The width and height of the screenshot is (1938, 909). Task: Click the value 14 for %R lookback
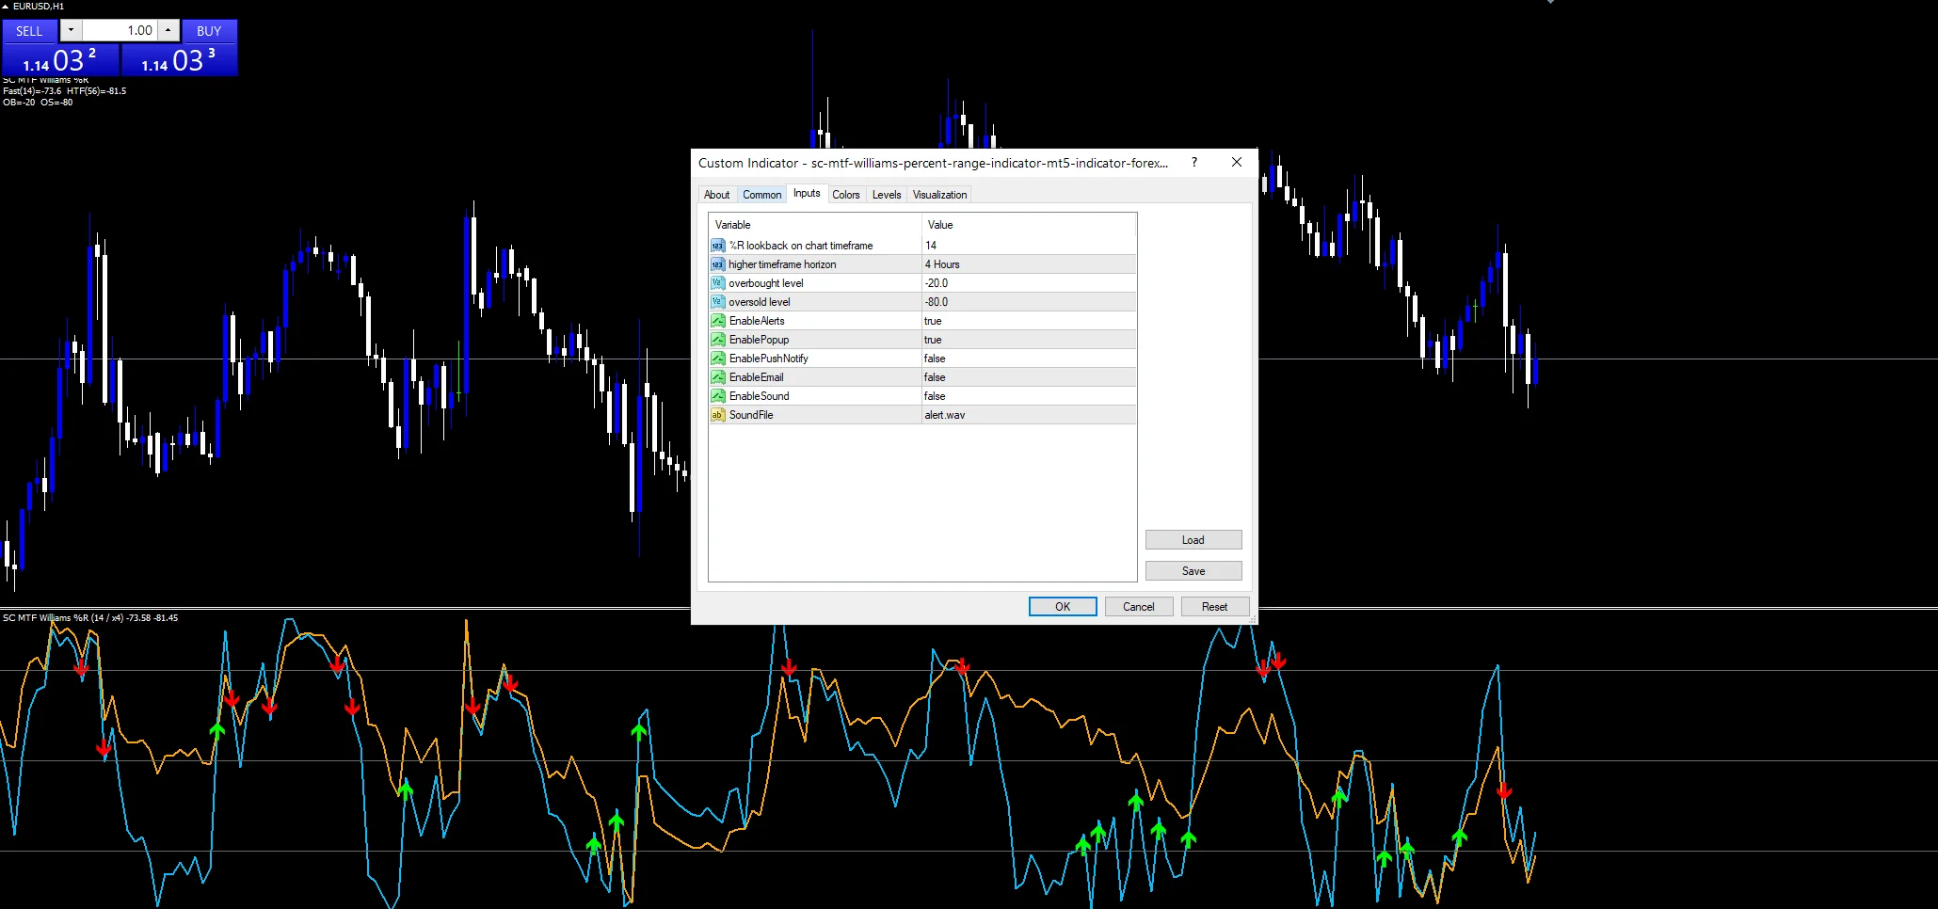[1029, 246]
